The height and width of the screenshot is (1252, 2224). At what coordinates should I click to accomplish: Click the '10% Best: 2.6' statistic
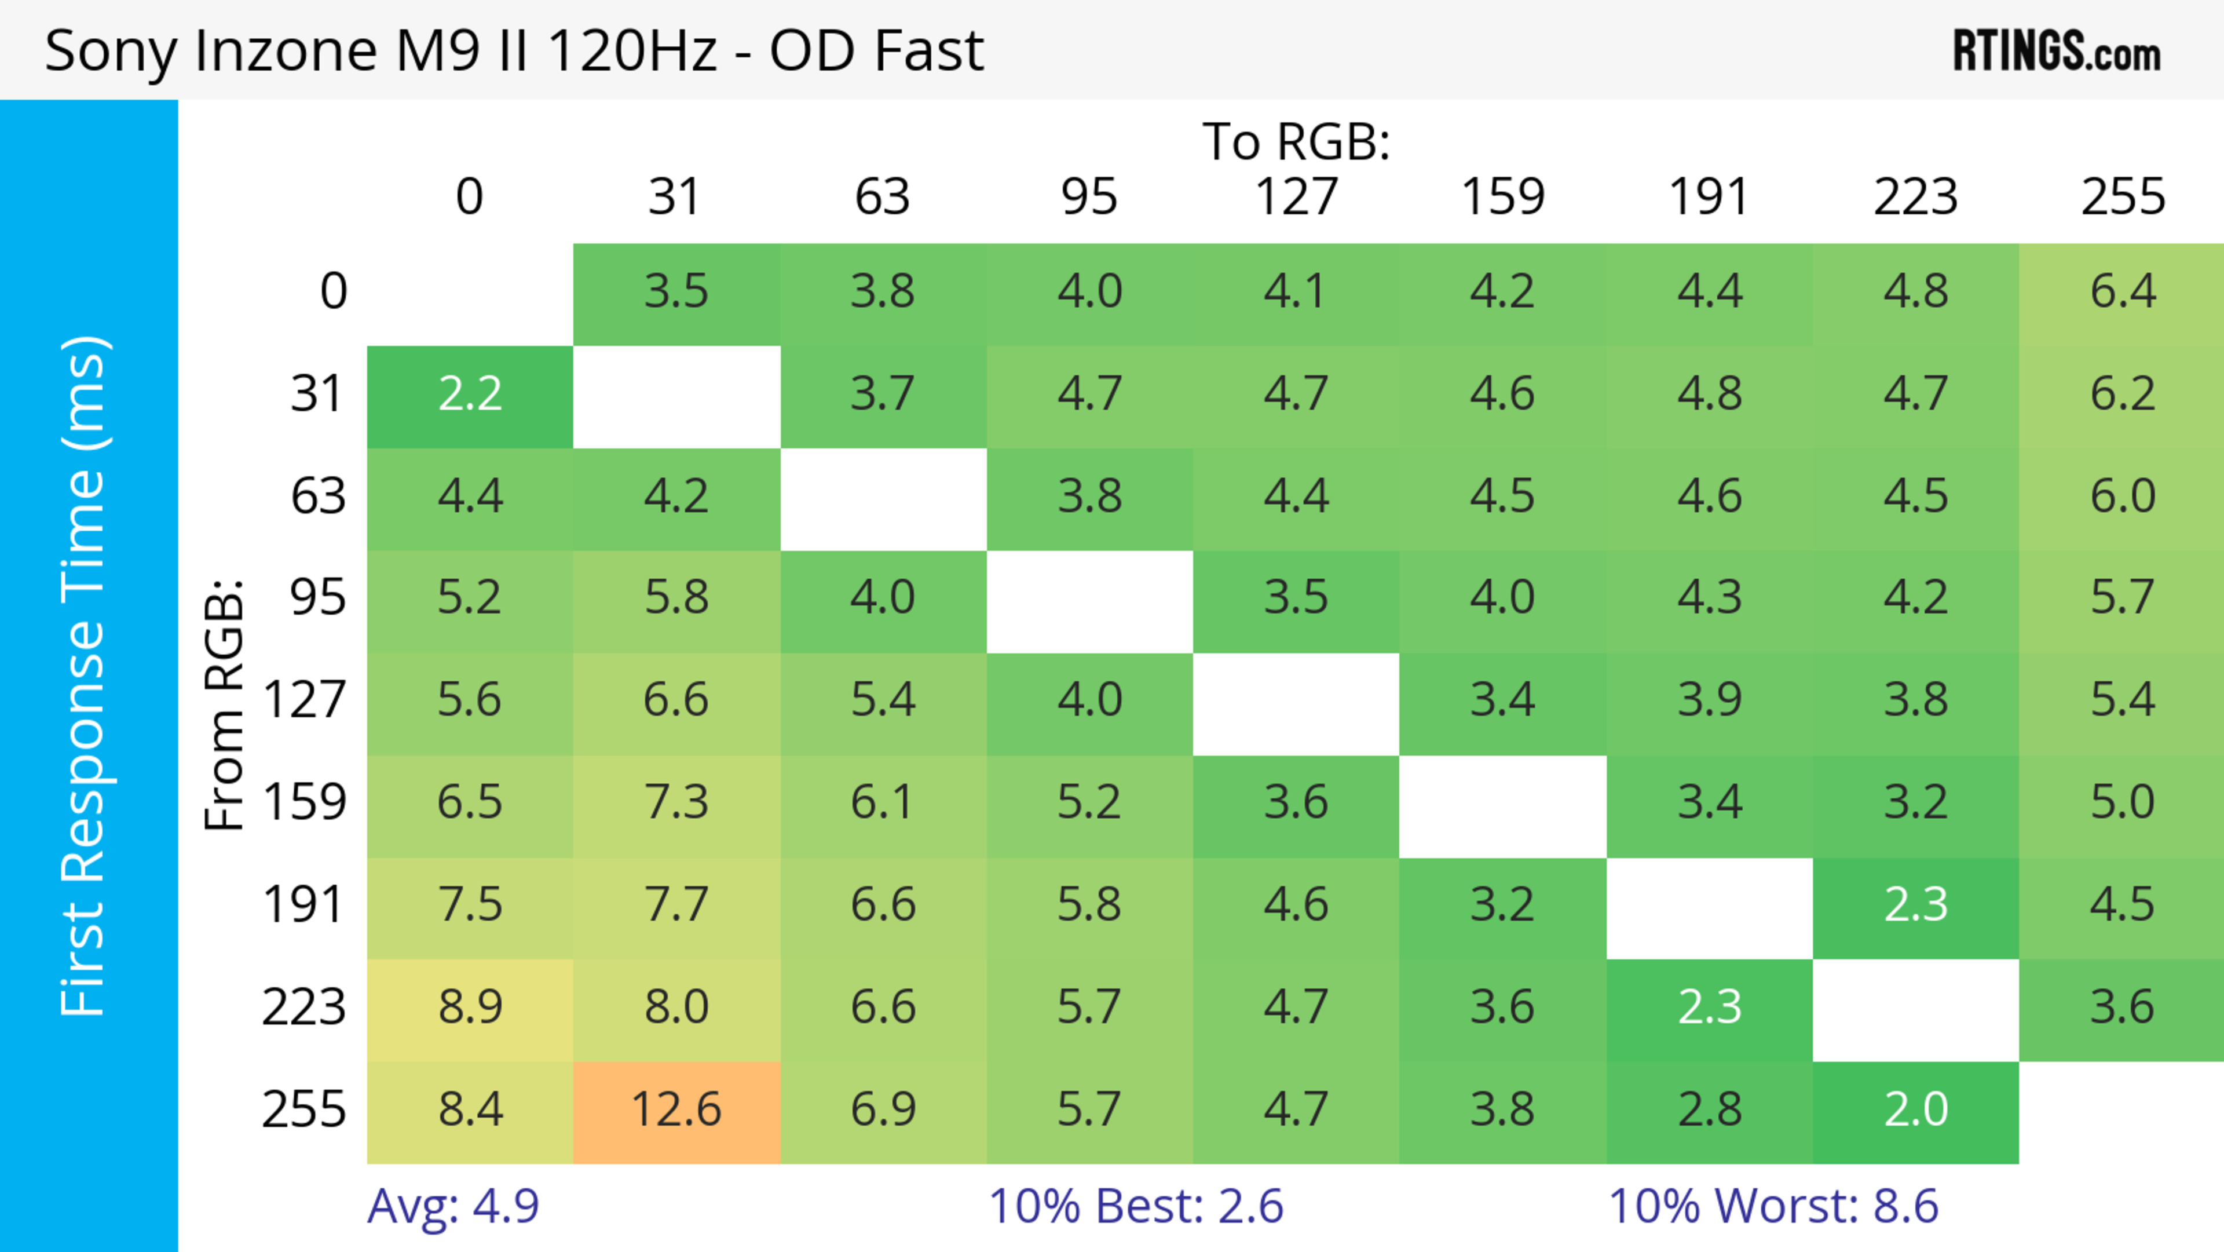[x=1135, y=1206]
